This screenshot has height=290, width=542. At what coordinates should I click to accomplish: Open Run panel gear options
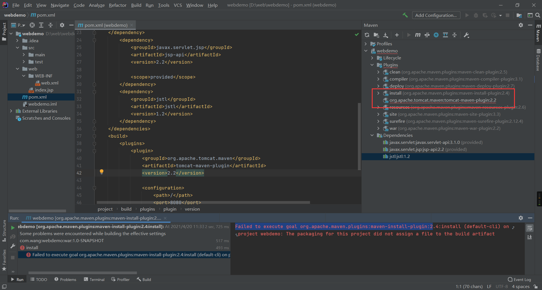(521, 218)
